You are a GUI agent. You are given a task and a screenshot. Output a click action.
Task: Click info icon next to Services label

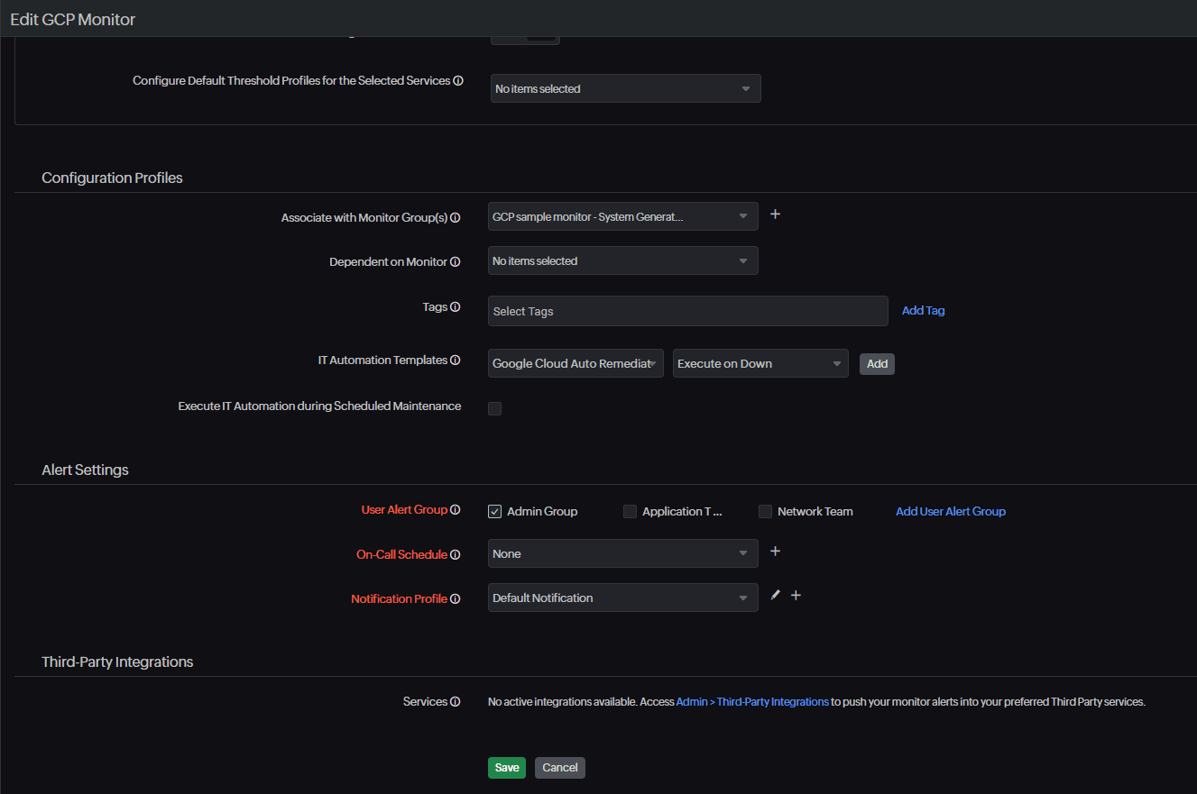pyautogui.click(x=456, y=702)
